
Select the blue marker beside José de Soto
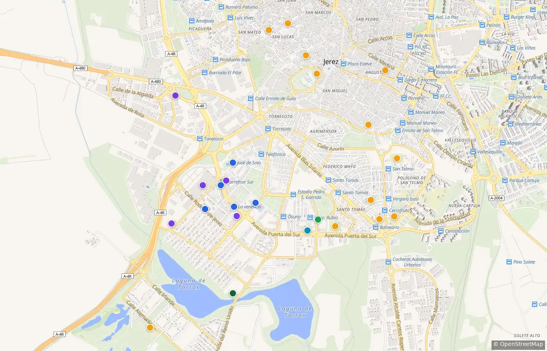click(x=233, y=163)
